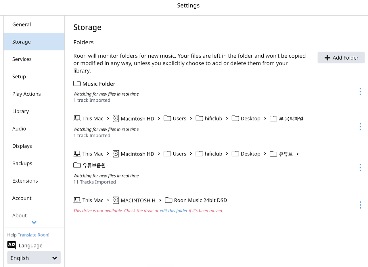The image size is (368, 267).
Task: Click the sidebar scroll-down chevron
Action: click(34, 222)
